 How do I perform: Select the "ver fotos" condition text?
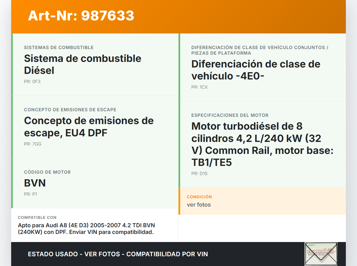coord(199,205)
